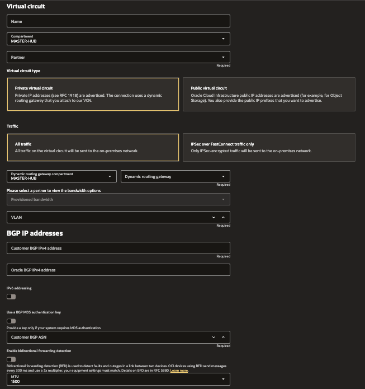Increase VLAN value with up chevron
The image size is (365, 389).
click(x=223, y=217)
